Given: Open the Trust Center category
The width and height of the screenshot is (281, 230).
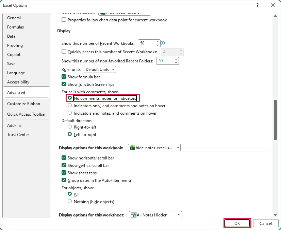Looking at the screenshot, I should pyautogui.click(x=26, y=135).
